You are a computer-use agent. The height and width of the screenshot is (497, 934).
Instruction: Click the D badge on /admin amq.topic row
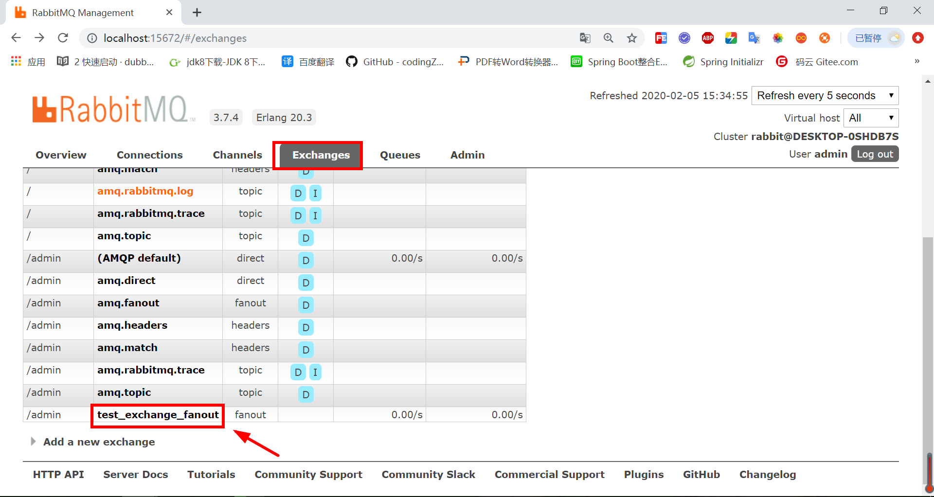[x=305, y=394]
